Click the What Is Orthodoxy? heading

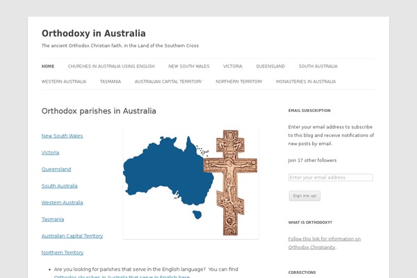coord(310,222)
